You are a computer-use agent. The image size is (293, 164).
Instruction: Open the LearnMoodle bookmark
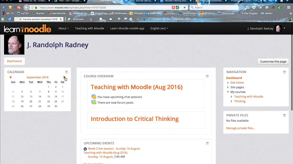pyautogui.click(x=57, y=13)
